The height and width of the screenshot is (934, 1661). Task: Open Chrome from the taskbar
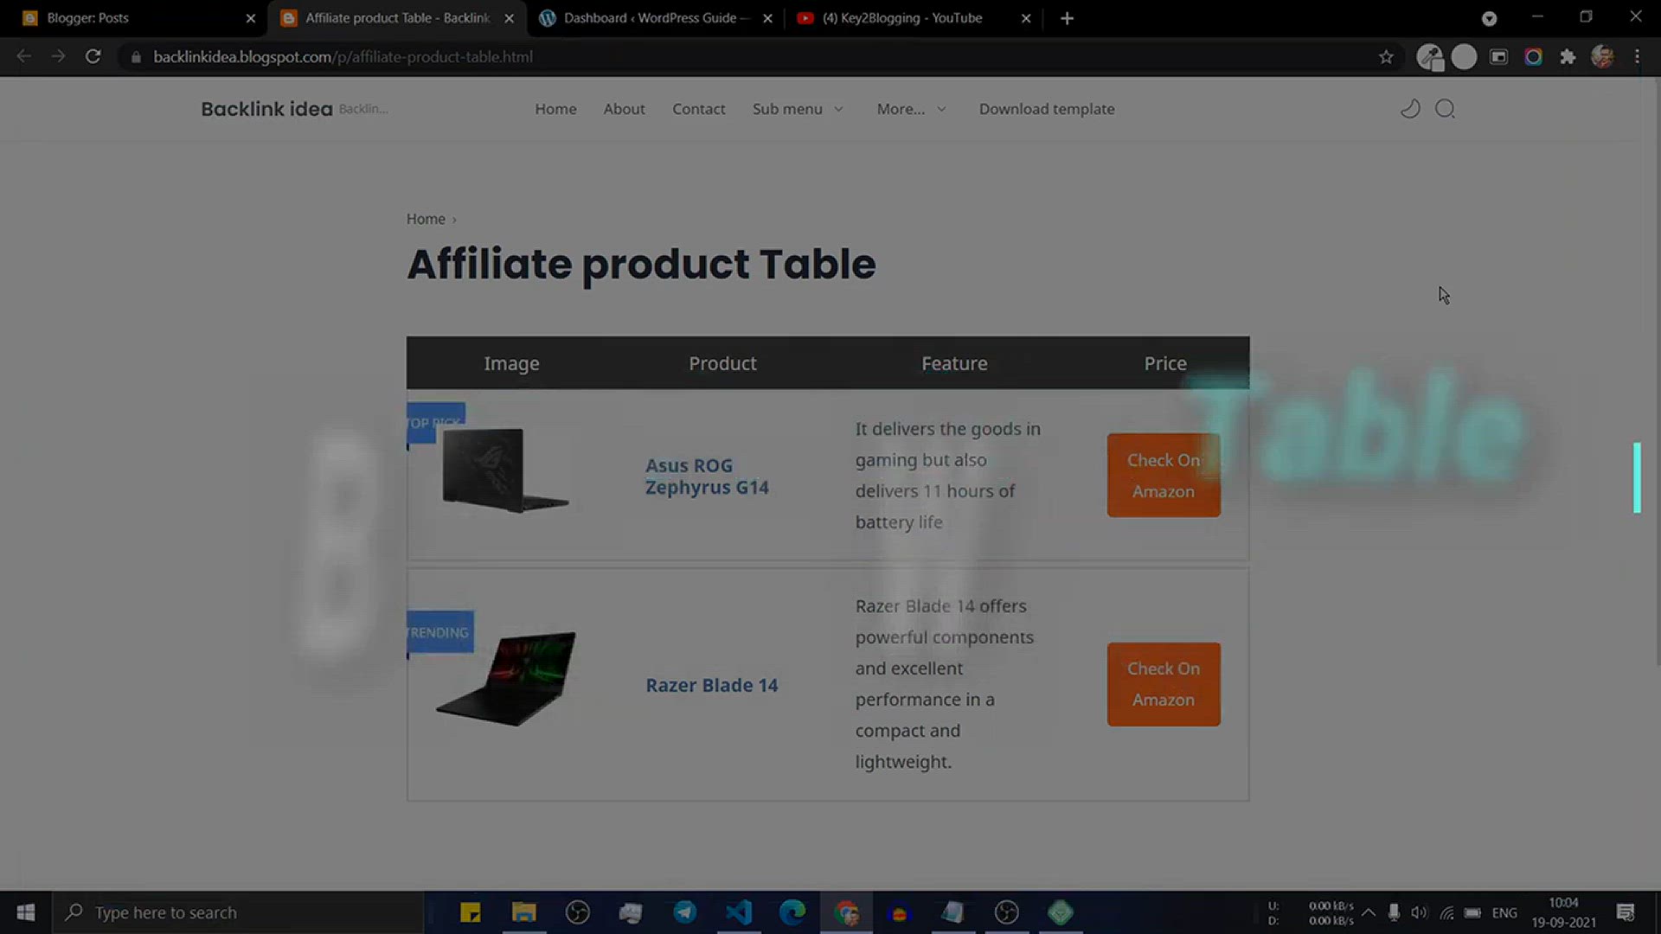(x=846, y=912)
